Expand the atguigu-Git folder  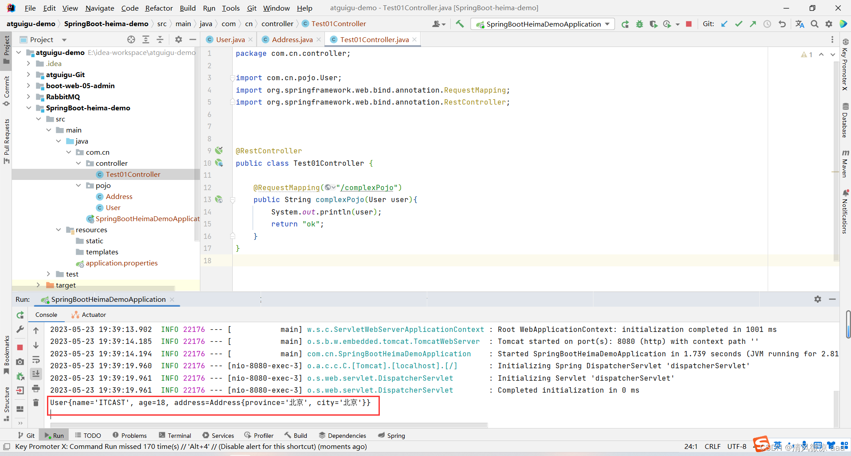[29, 74]
